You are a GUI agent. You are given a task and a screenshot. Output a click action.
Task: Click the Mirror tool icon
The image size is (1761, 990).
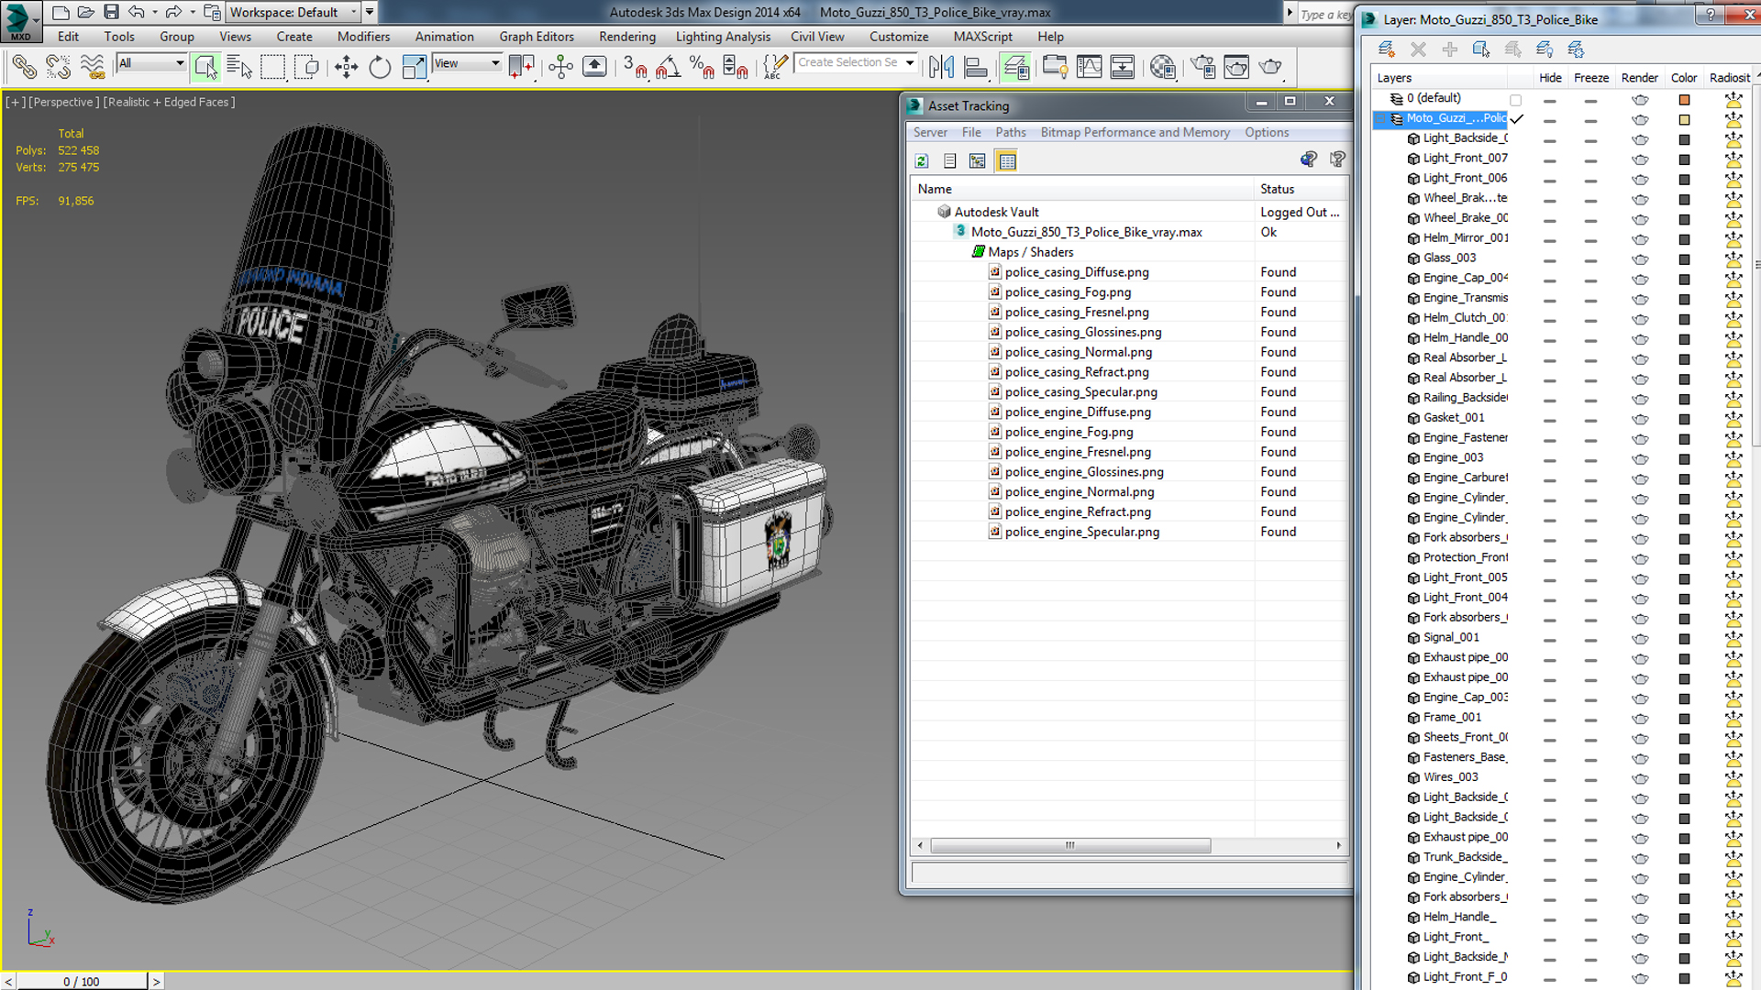[x=941, y=67]
